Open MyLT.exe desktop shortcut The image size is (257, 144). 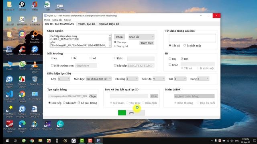60,125
